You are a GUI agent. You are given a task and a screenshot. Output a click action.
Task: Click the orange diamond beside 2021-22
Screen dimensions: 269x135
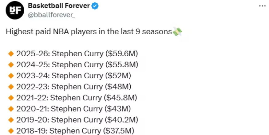point(11,98)
